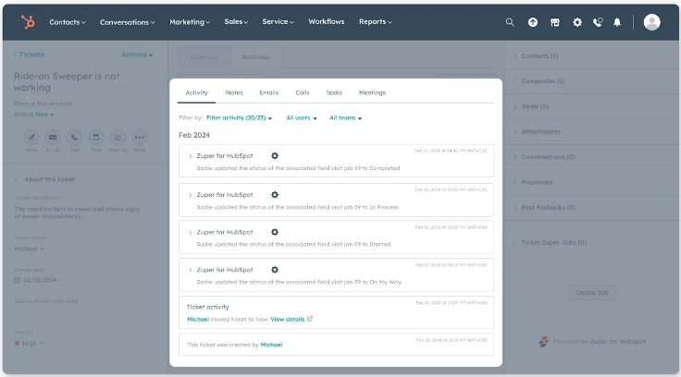Open settings gear in top navigation
This screenshot has width=681, height=377.
tap(577, 22)
